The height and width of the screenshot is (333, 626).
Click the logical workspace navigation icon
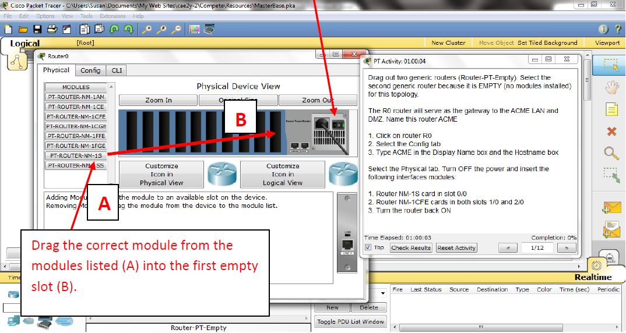click(17, 61)
